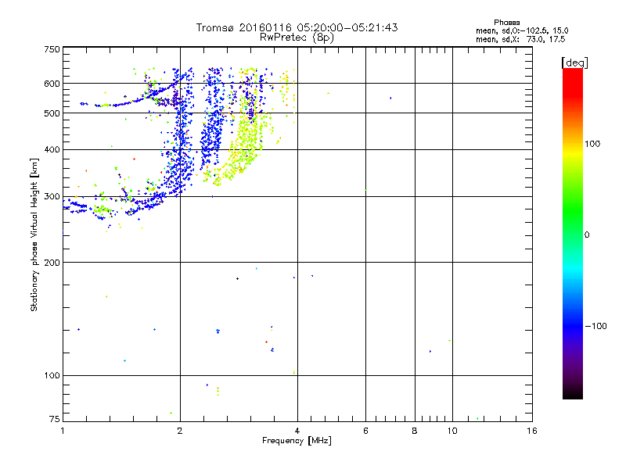Click the 'Stationary phase Virtual Height [km]' label
Viewport: 626px width, 469px height.
pyautogui.click(x=34, y=234)
